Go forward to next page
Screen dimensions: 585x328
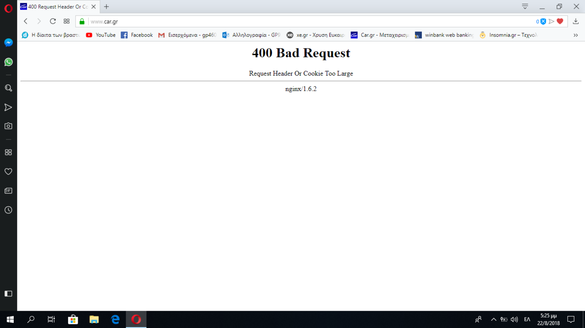39,21
